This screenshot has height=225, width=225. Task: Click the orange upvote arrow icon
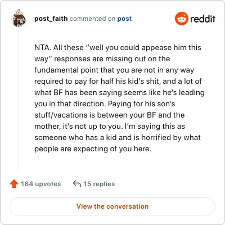[14, 184]
